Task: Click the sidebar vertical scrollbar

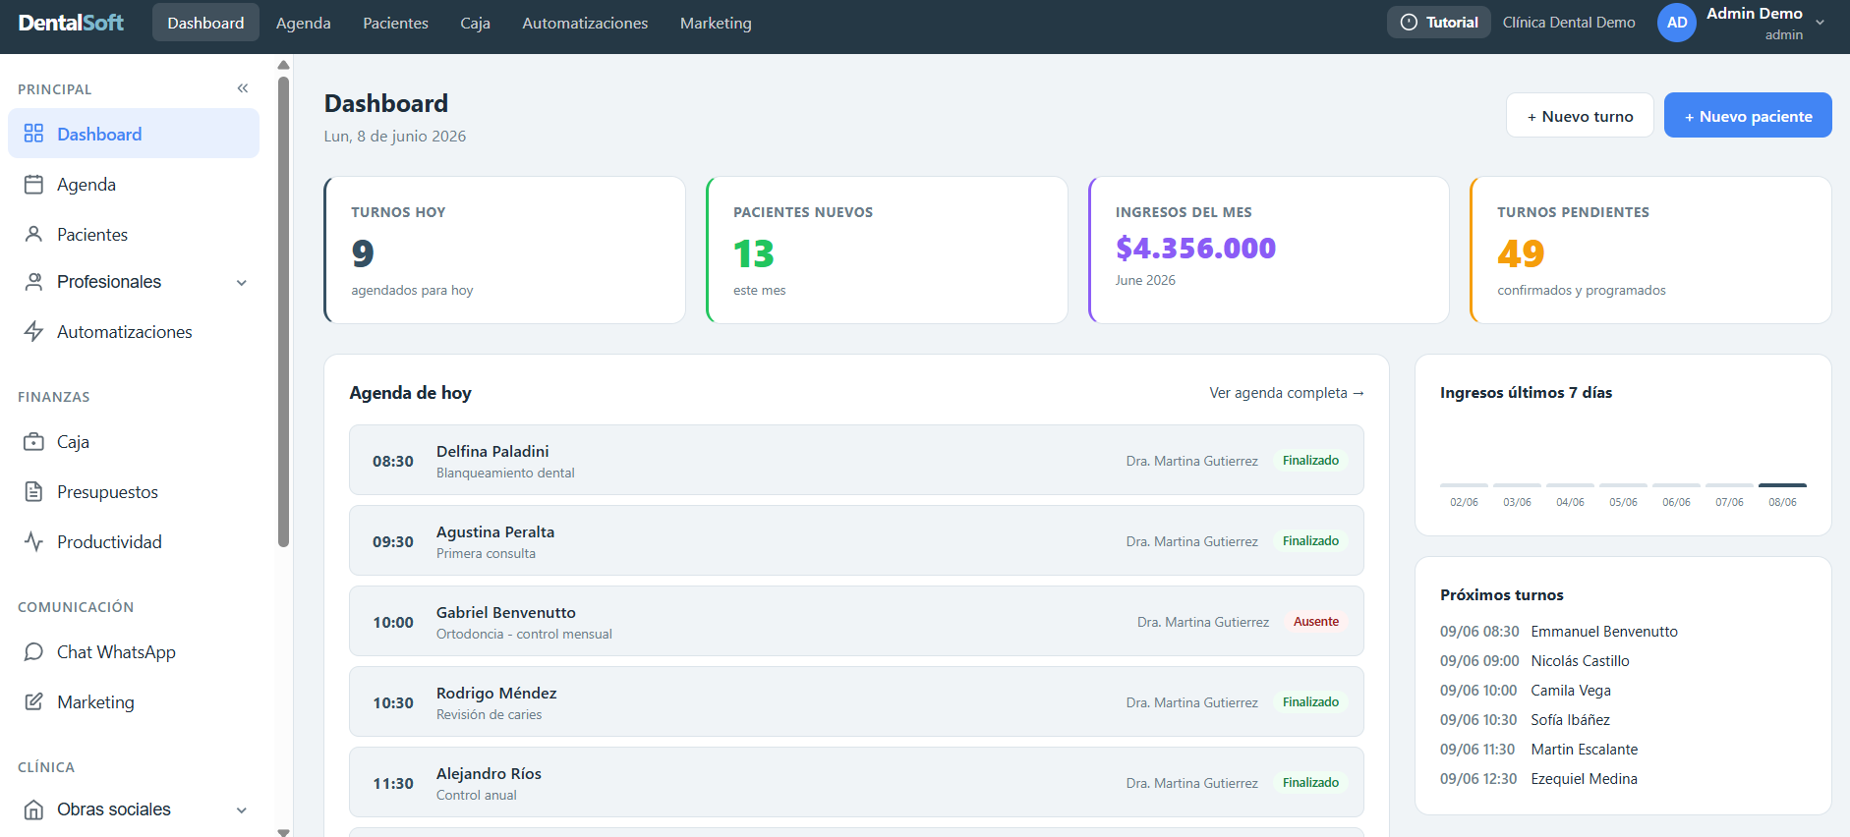Action: point(283,310)
